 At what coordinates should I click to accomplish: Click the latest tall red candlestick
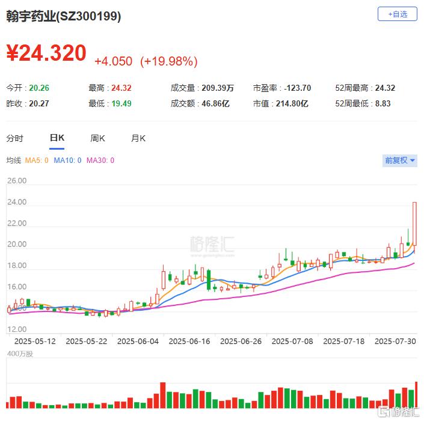pyautogui.click(x=414, y=224)
